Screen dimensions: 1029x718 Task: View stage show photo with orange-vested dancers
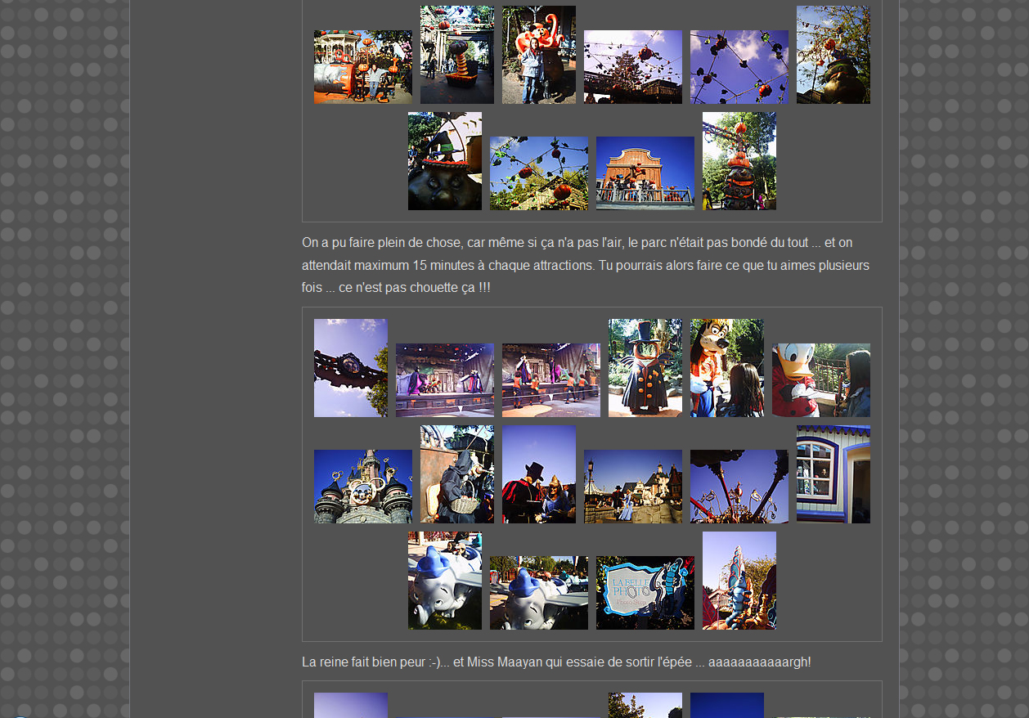[x=550, y=380]
